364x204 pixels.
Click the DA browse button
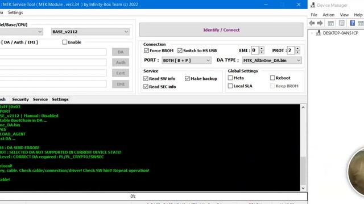(x=121, y=52)
